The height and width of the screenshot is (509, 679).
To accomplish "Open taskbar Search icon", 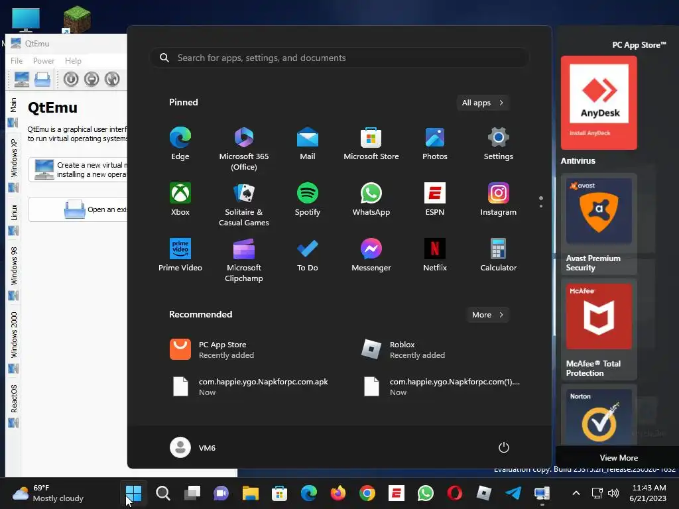I will pos(163,493).
